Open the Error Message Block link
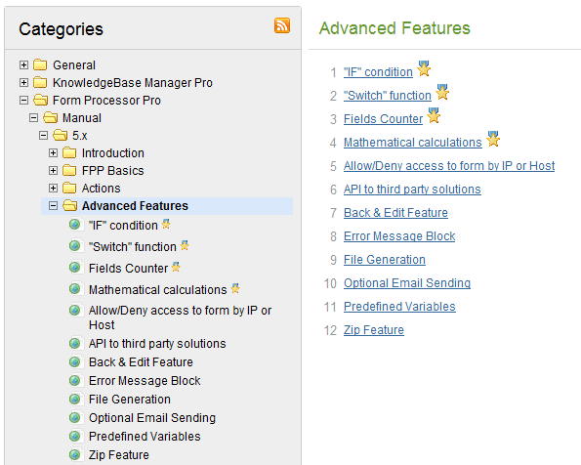The image size is (581, 465). [399, 236]
